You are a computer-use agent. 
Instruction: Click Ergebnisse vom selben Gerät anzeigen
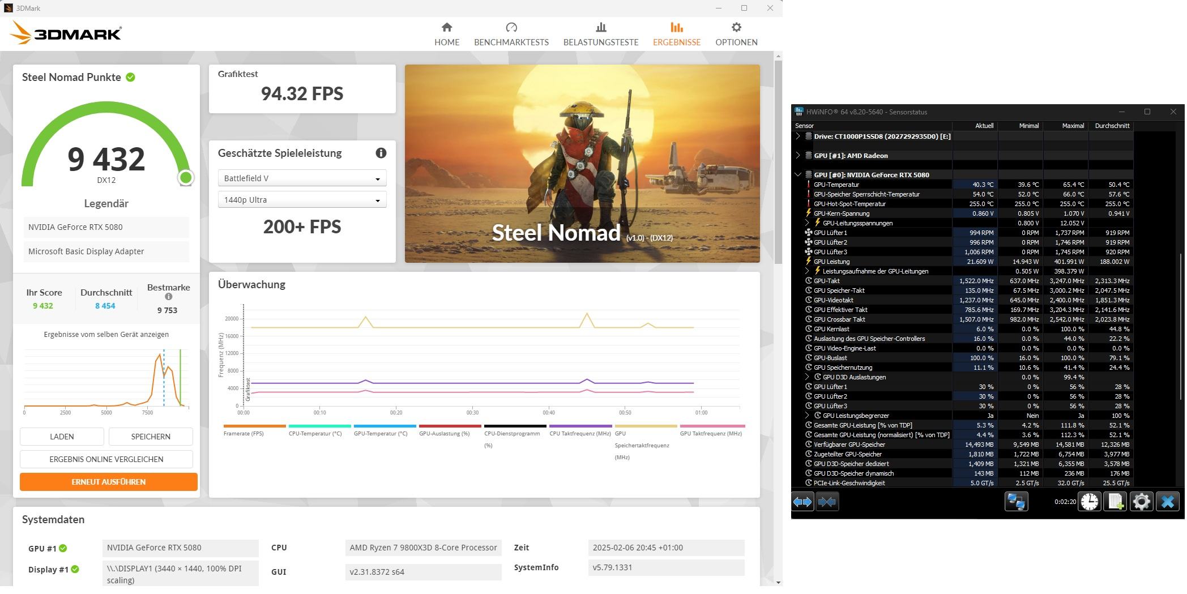pyautogui.click(x=106, y=334)
